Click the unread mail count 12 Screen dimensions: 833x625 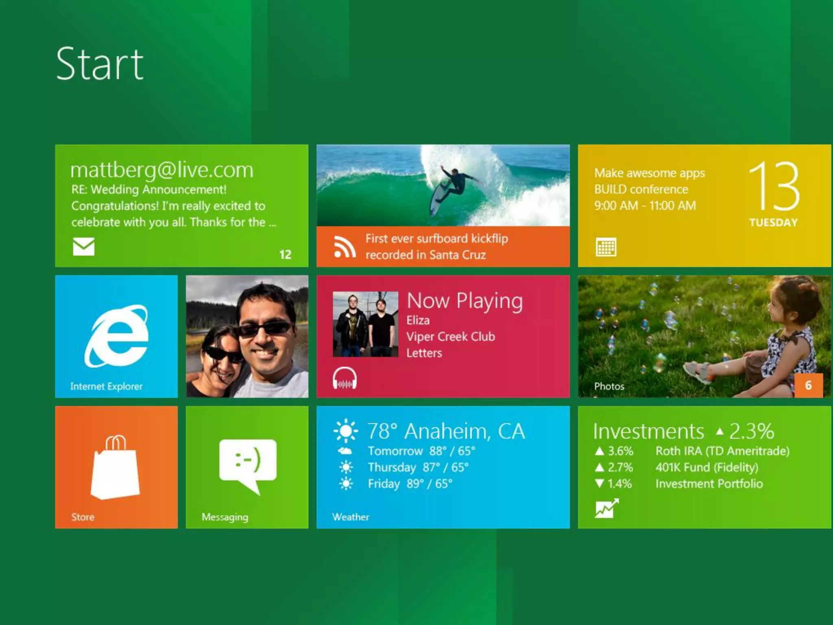285,255
